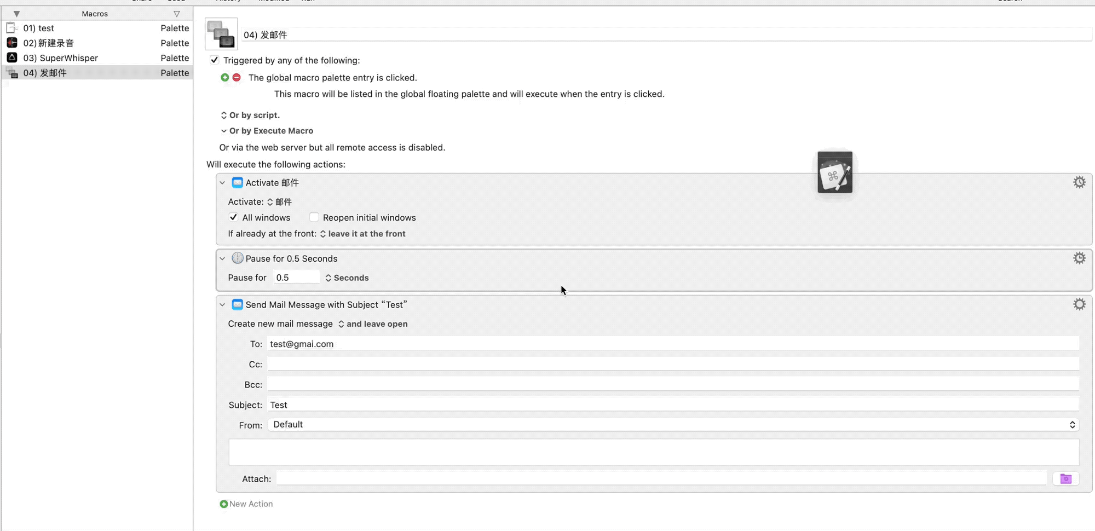The image size is (1095, 531).
Task: Click the floating Keyboard Maestro palette icon
Action: tap(835, 173)
